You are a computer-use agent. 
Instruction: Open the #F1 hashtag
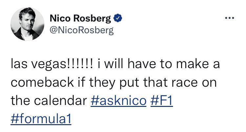click(162, 101)
